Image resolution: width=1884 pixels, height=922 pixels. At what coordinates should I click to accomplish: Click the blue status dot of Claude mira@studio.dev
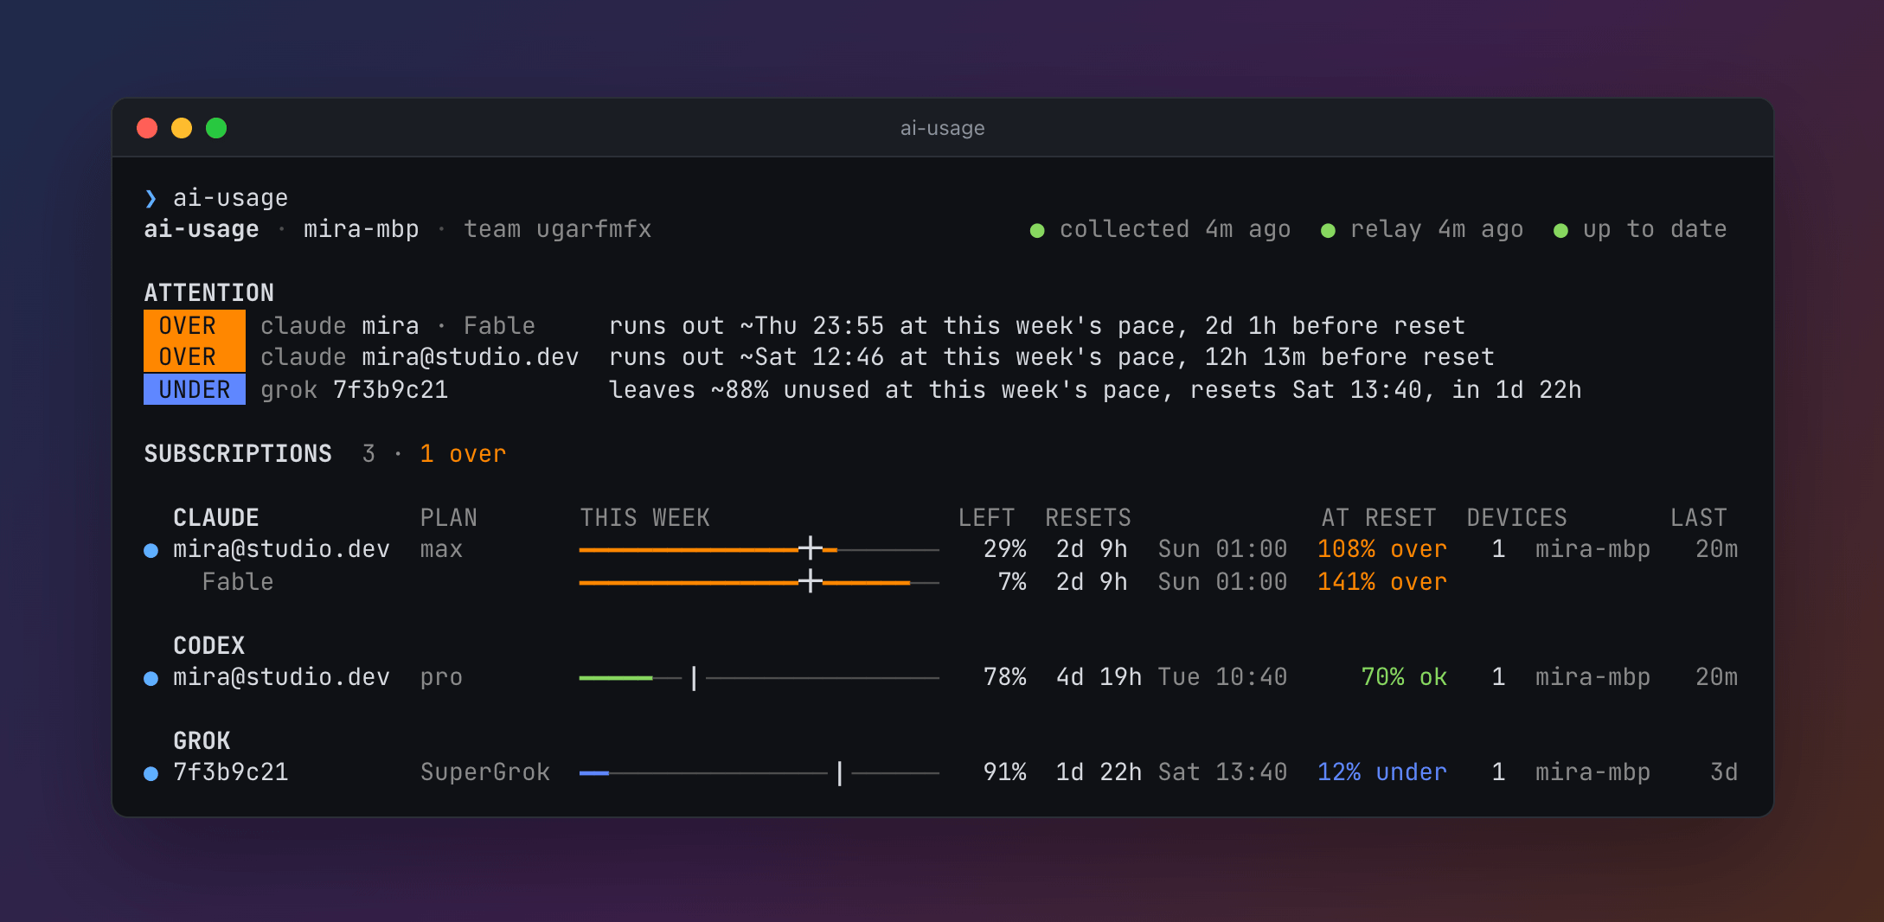tap(151, 551)
